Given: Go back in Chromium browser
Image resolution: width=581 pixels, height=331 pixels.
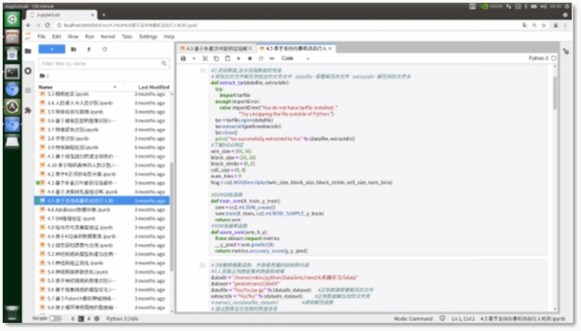Looking at the screenshot, I should pos(29,25).
